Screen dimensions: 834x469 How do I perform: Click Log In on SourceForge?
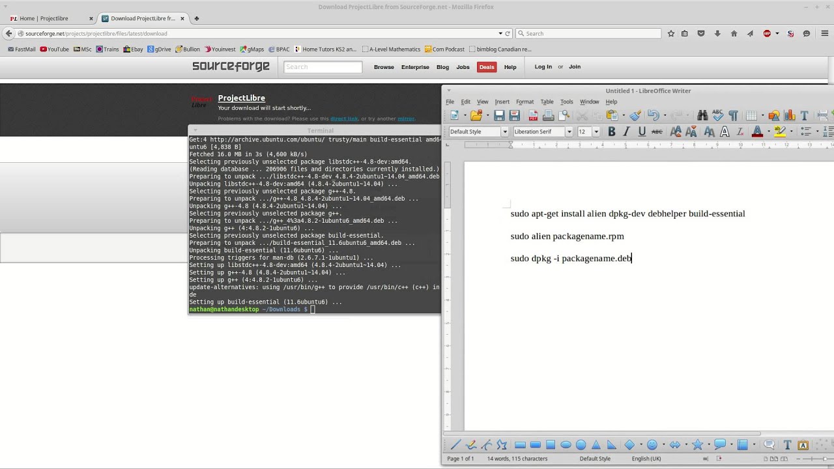[x=543, y=66]
